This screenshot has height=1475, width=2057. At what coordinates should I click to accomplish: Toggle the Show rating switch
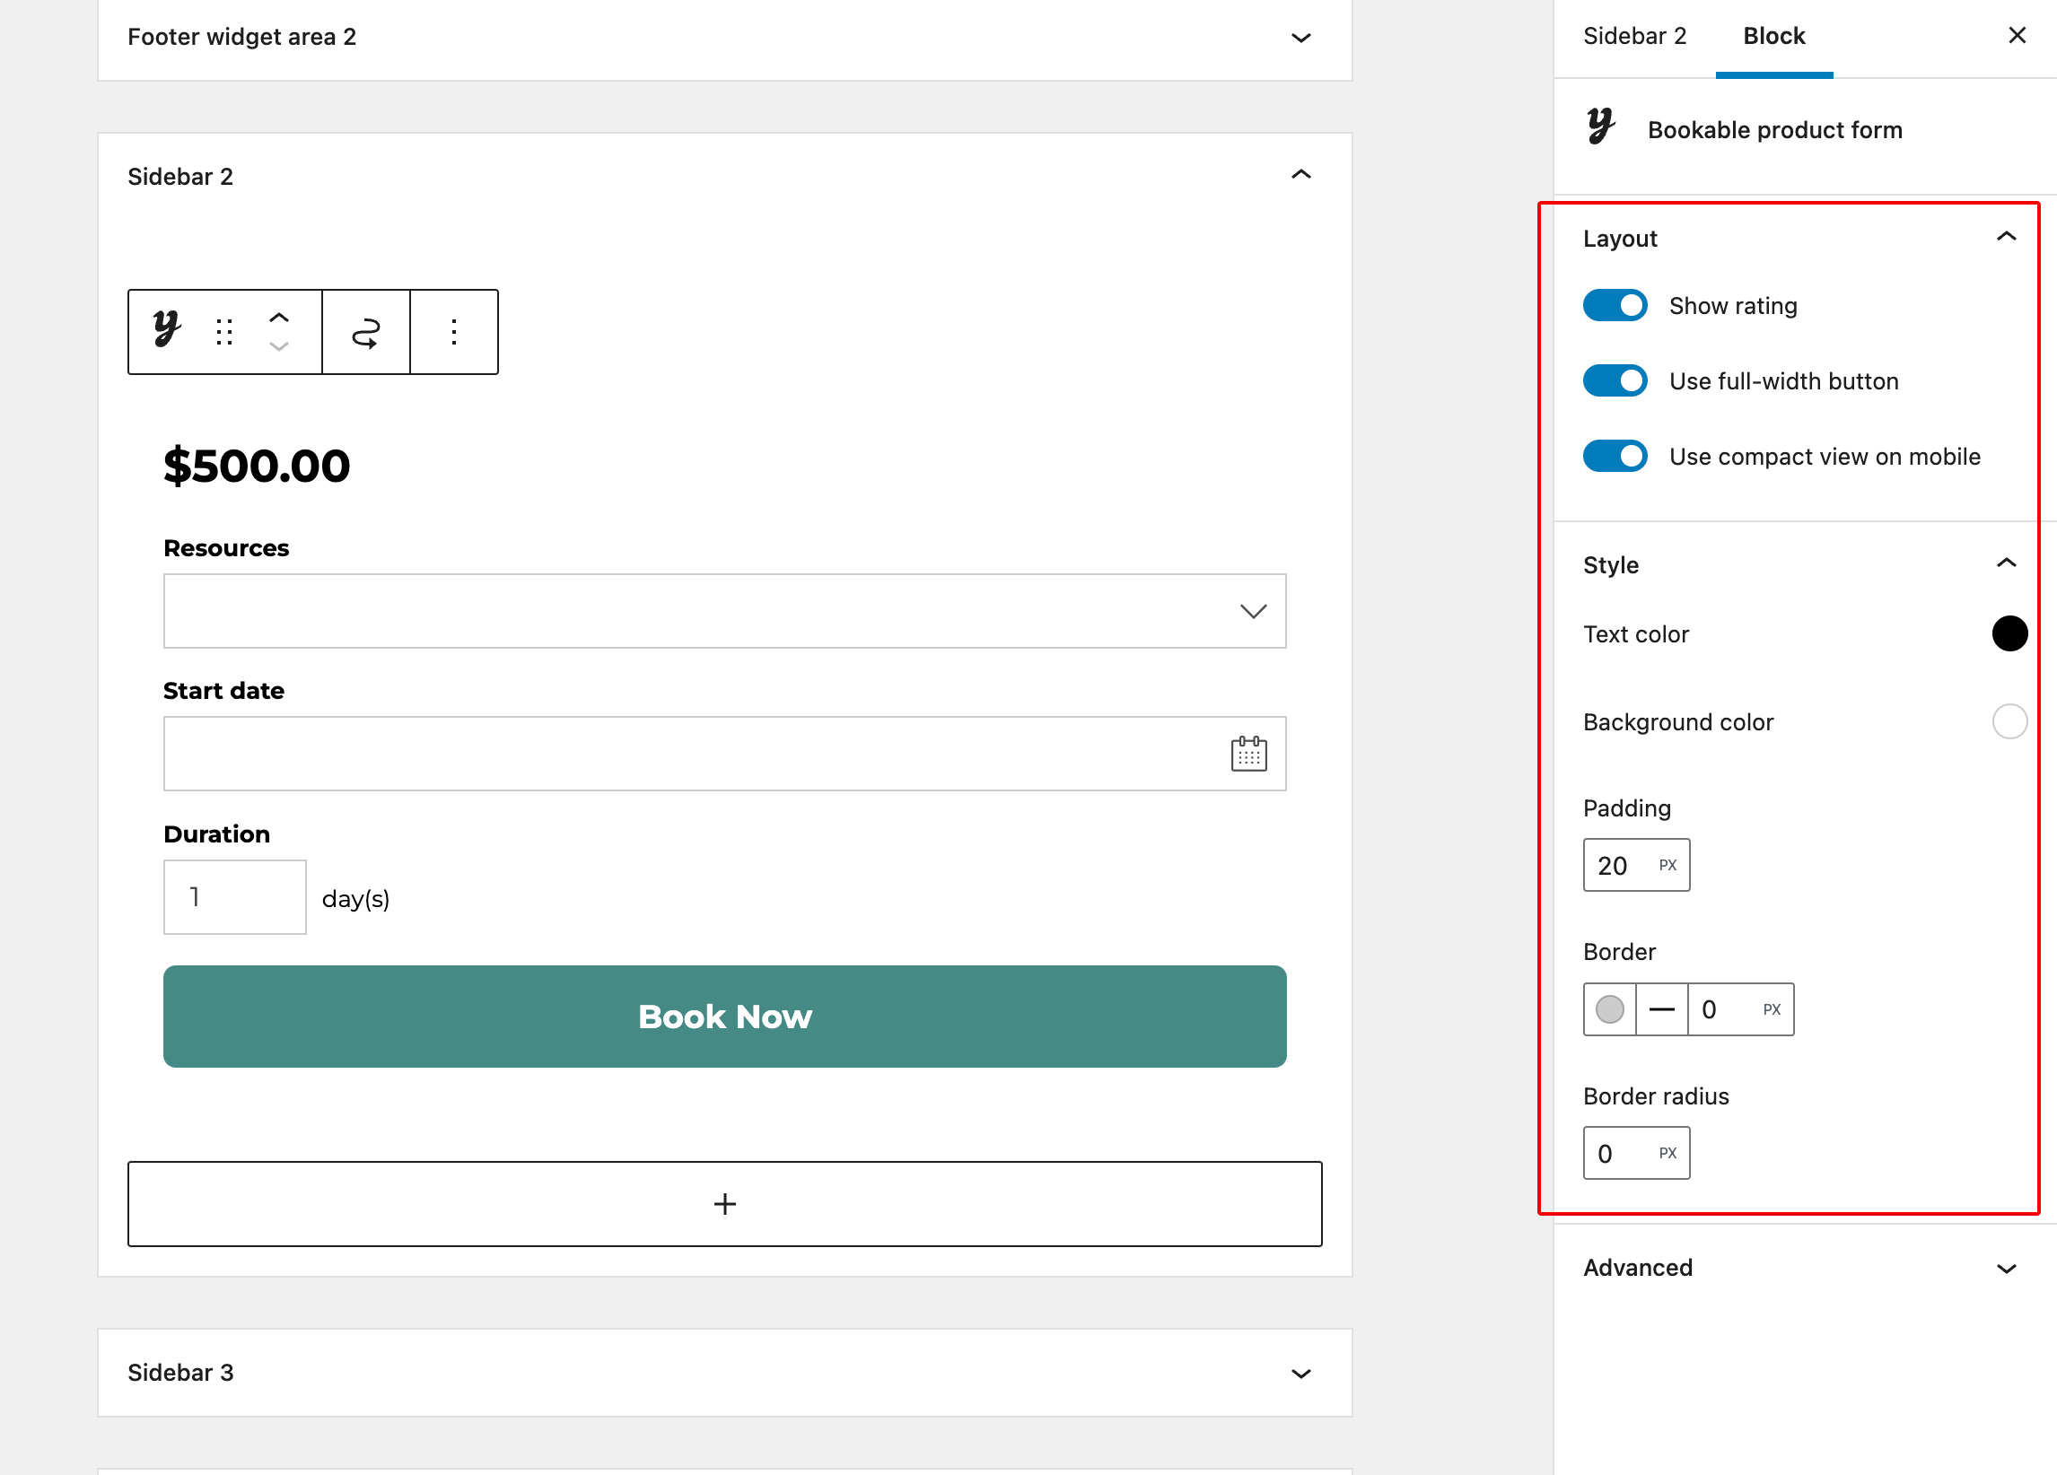1615,306
